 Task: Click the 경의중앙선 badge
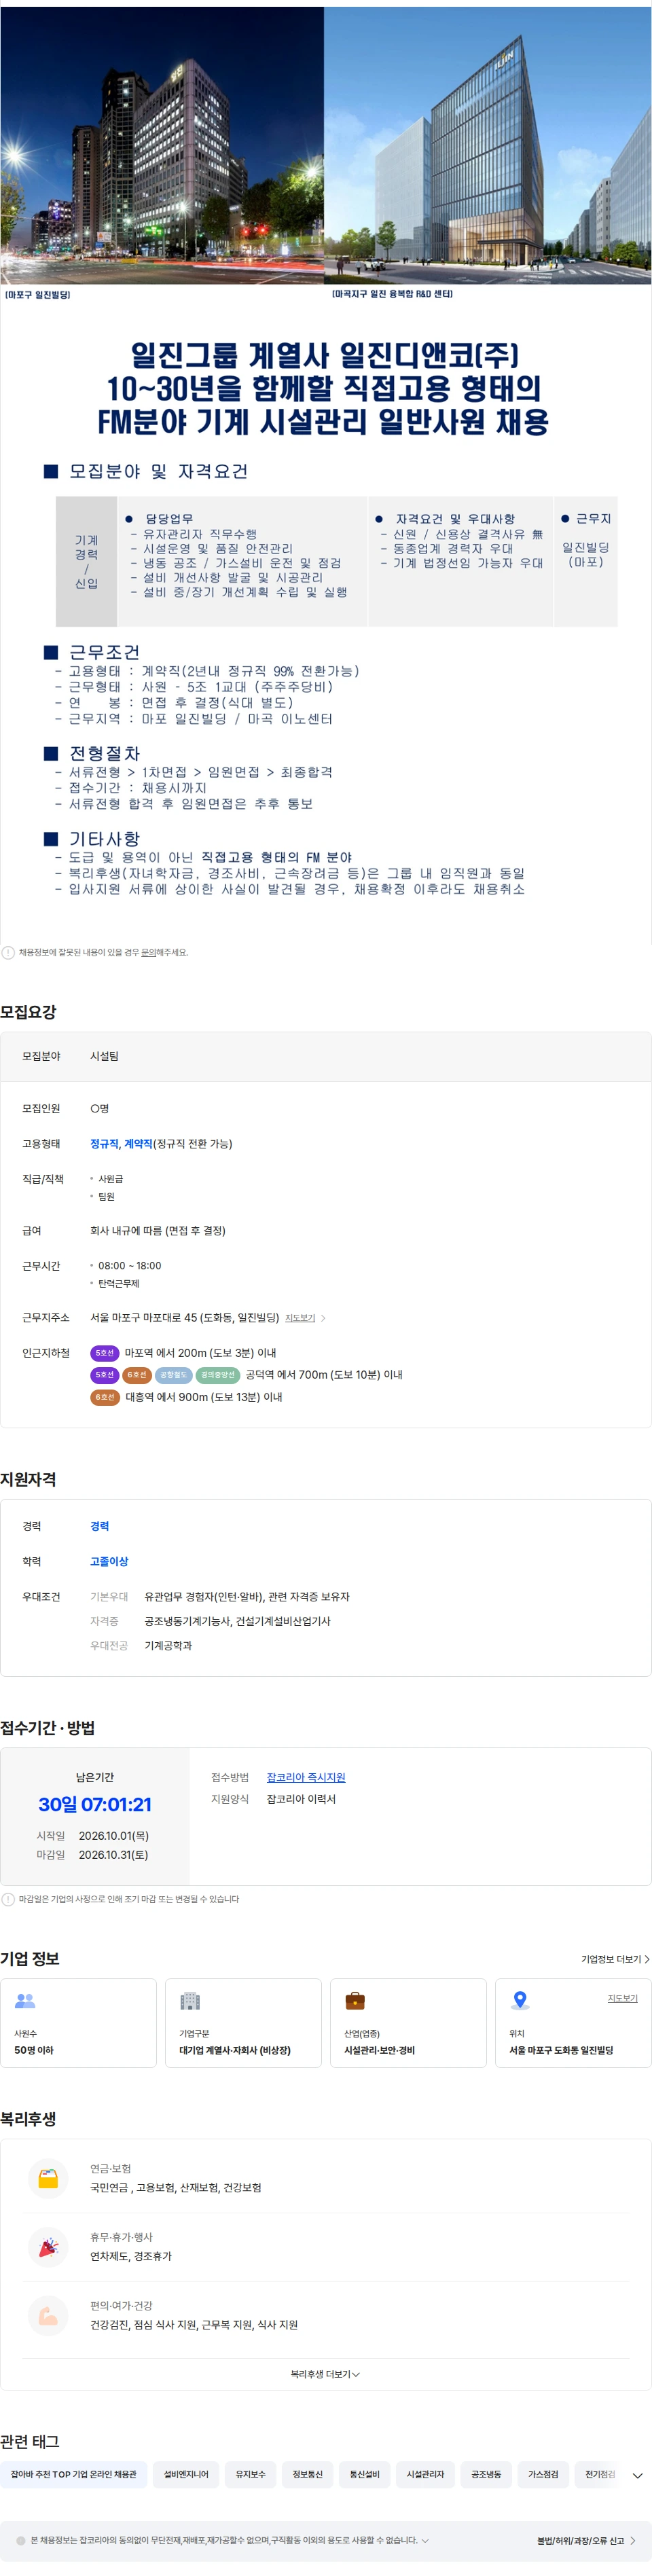pos(217,1375)
